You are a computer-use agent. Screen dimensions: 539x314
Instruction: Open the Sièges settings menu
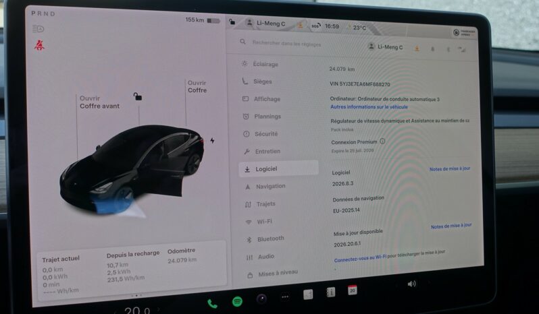[x=257, y=82]
